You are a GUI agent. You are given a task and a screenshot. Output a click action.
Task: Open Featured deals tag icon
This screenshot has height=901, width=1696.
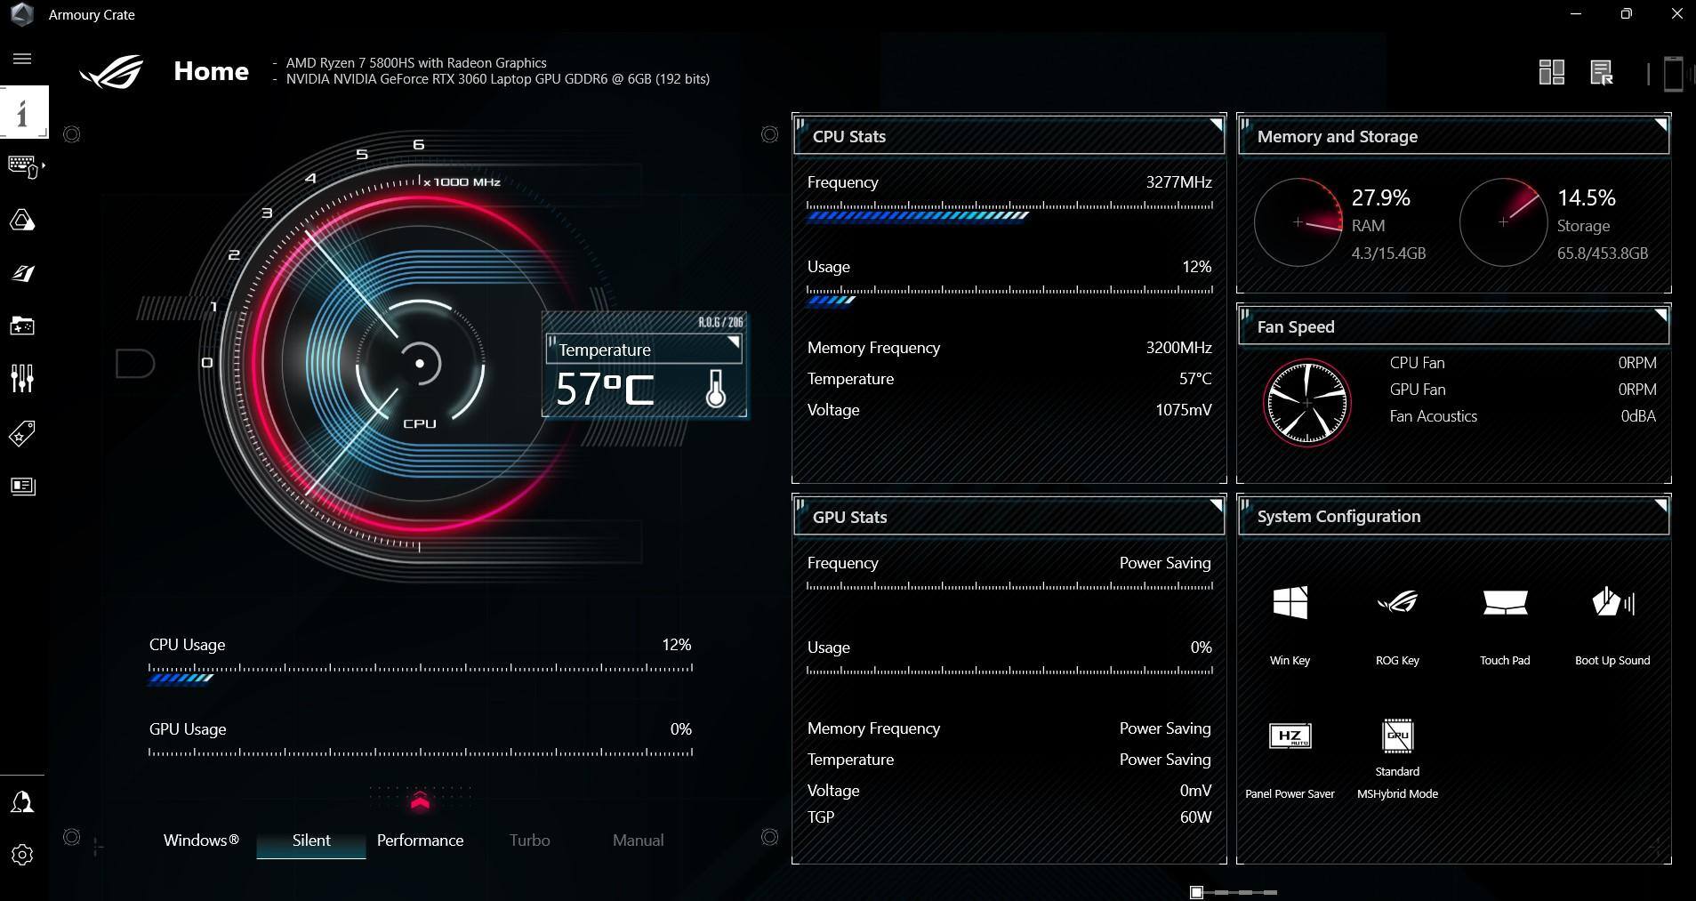22,433
